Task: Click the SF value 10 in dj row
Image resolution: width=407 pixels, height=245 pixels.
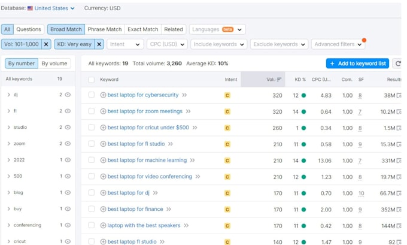Action: (x=361, y=193)
